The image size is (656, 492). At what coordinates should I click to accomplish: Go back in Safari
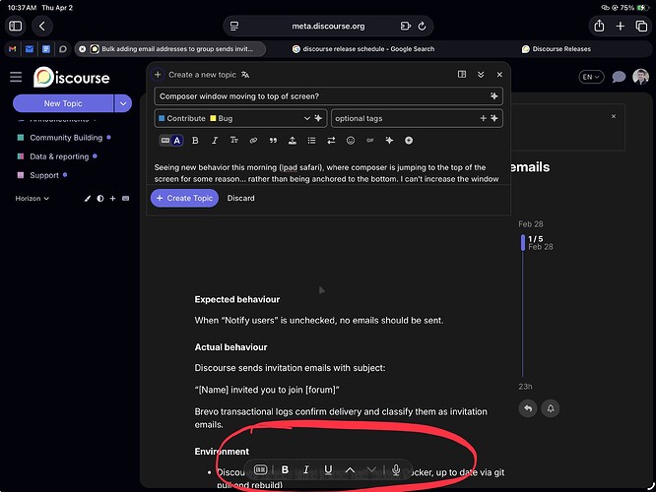pos(41,26)
